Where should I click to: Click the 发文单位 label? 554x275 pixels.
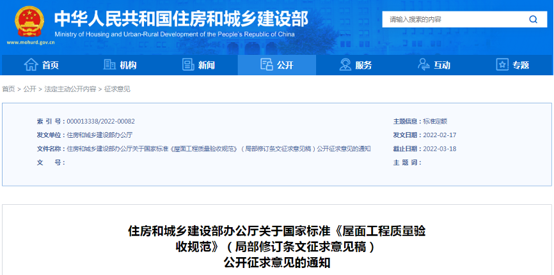tap(51, 135)
